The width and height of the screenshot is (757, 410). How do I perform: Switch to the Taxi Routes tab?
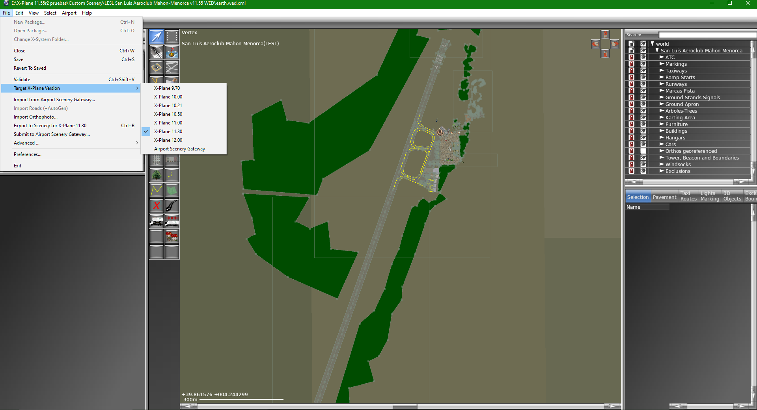(x=688, y=196)
